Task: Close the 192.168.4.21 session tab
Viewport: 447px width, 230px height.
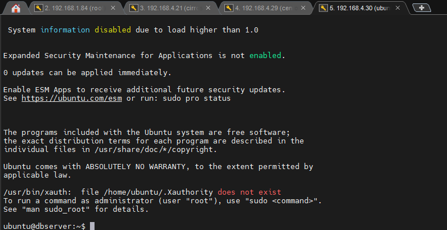Action: (x=208, y=9)
